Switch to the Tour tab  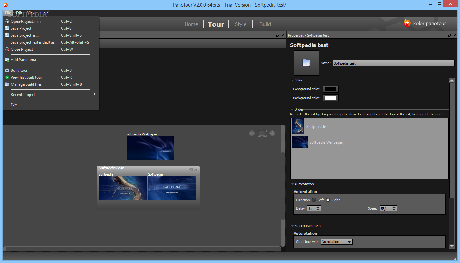pos(216,24)
